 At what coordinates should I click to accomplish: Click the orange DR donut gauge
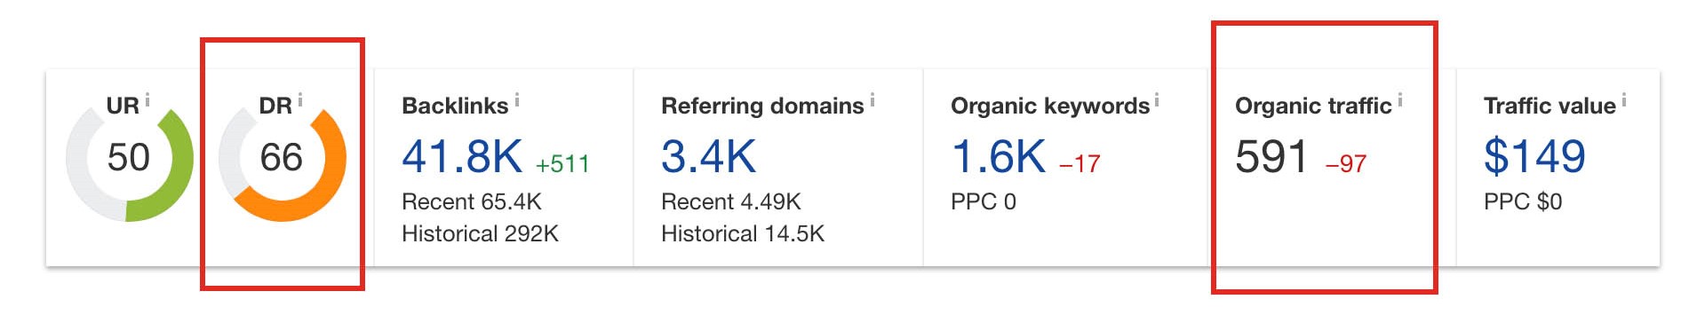283,163
